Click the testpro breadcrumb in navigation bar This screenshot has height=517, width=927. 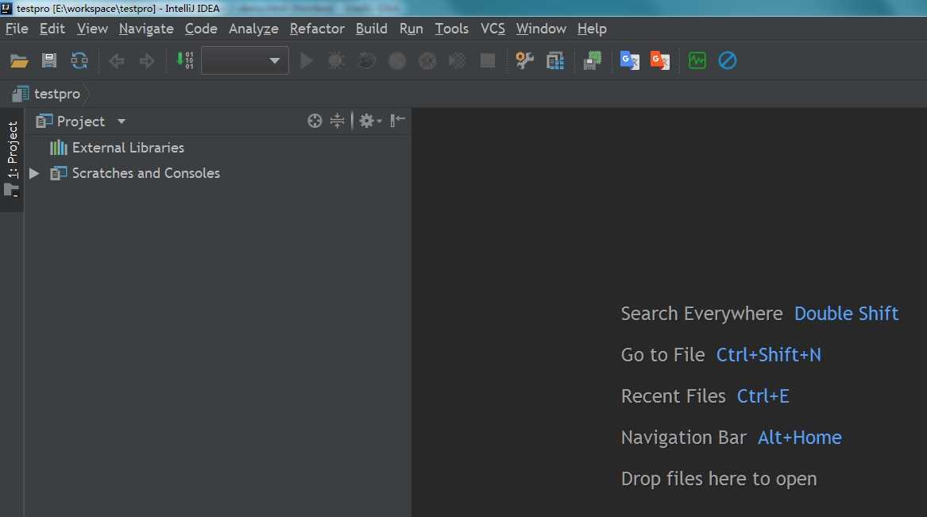click(46, 94)
